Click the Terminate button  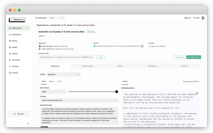[x=179, y=57]
